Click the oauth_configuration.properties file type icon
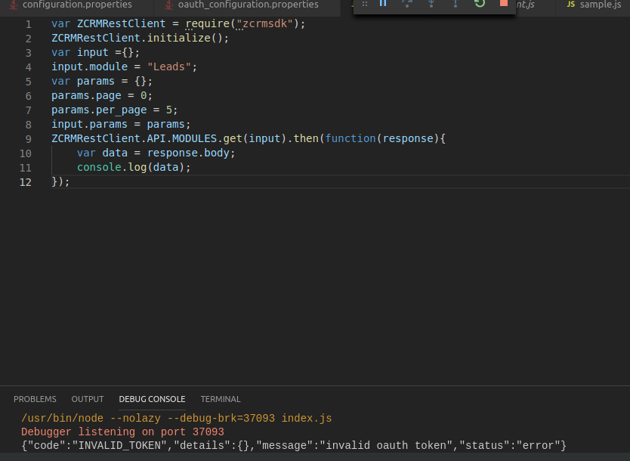The image size is (630, 461). point(169,5)
